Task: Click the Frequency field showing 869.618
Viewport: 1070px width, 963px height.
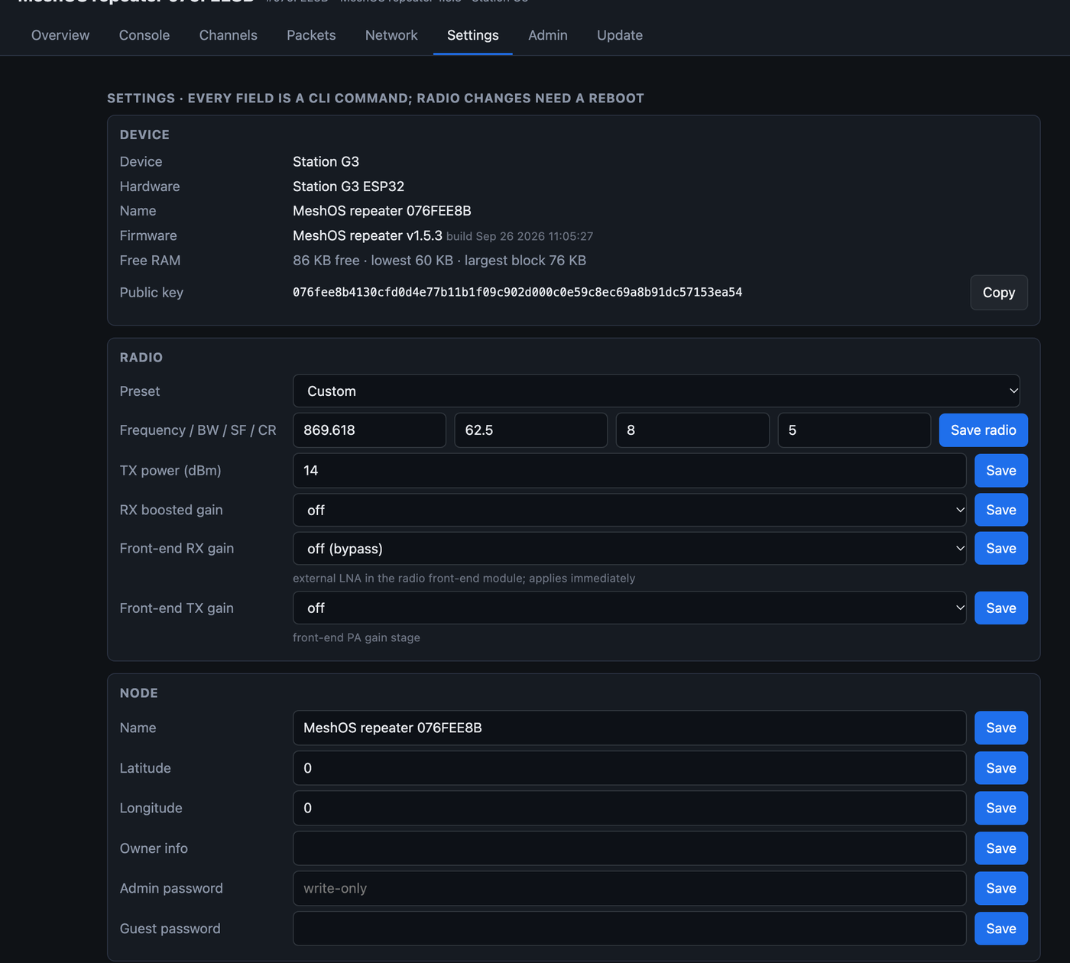Action: tap(369, 430)
